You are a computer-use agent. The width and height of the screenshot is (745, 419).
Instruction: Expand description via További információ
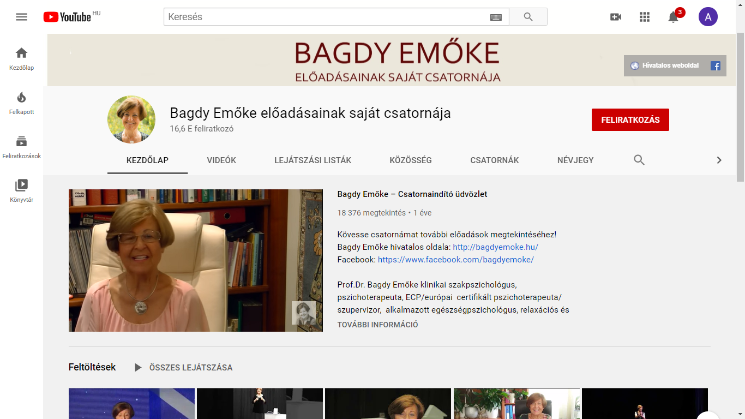(x=378, y=325)
